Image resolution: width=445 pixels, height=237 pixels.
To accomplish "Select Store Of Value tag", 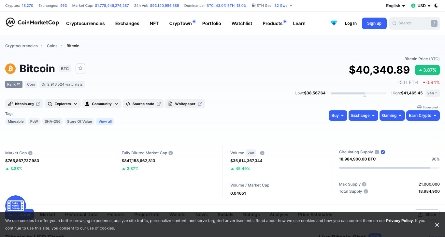I will coord(79,121).
